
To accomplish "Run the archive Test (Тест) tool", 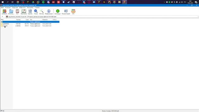I will 17,11.
